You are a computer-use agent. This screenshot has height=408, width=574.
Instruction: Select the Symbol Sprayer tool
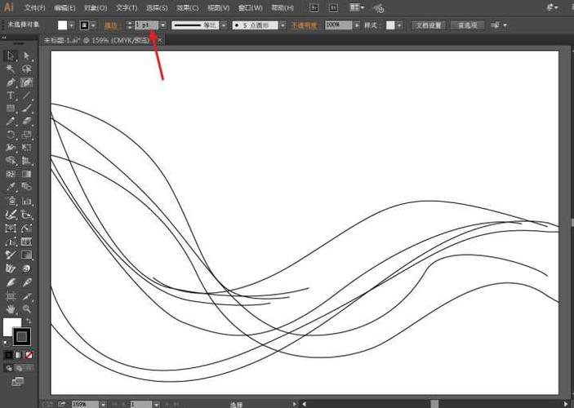tap(11, 201)
